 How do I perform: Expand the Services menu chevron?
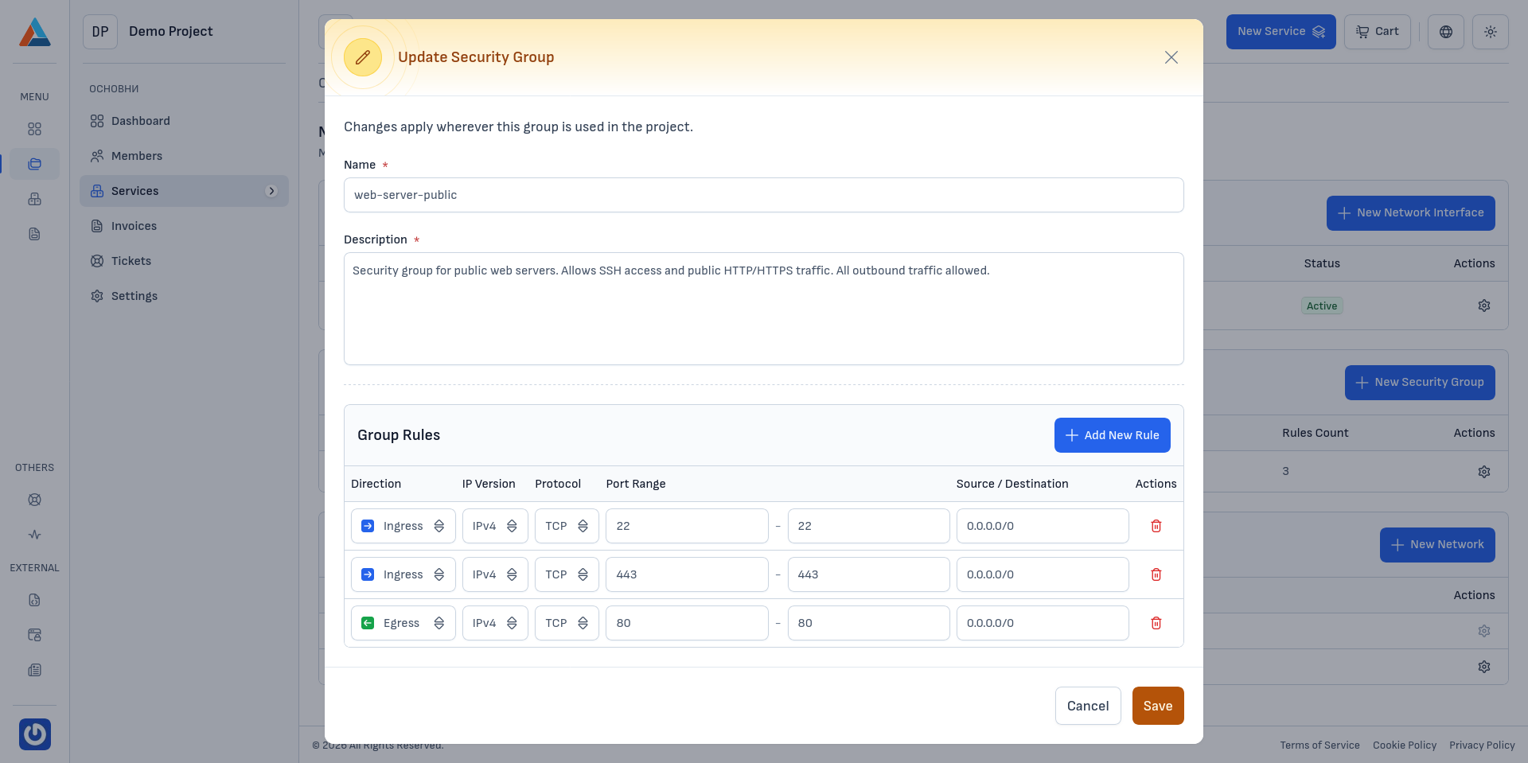271,191
